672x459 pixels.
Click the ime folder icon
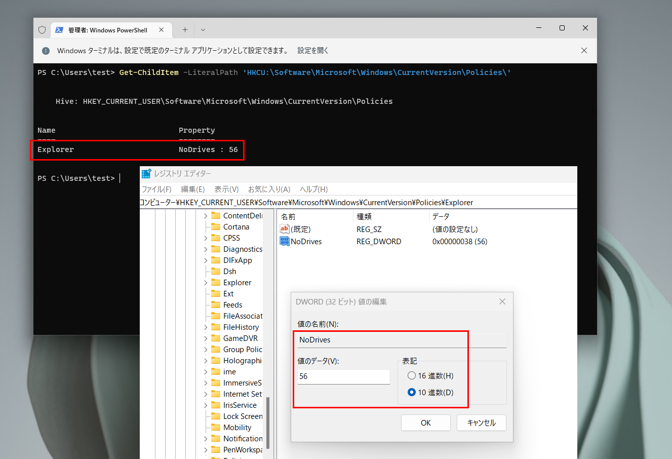coord(216,371)
